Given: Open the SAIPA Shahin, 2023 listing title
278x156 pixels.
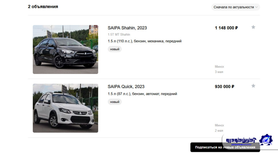Looking at the screenshot, I should pyautogui.click(x=127, y=28).
